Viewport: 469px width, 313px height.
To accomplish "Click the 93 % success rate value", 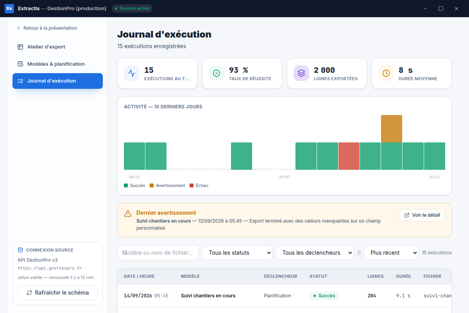I will pyautogui.click(x=238, y=70).
